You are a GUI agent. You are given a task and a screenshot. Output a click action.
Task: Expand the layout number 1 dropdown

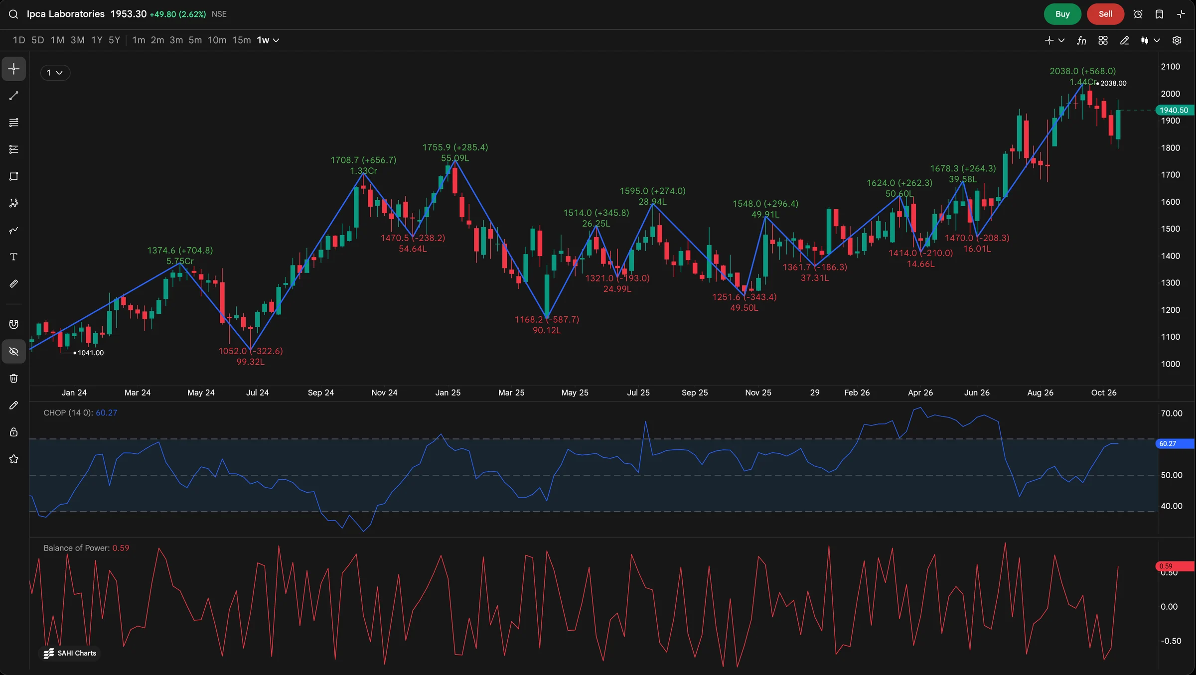click(x=55, y=73)
